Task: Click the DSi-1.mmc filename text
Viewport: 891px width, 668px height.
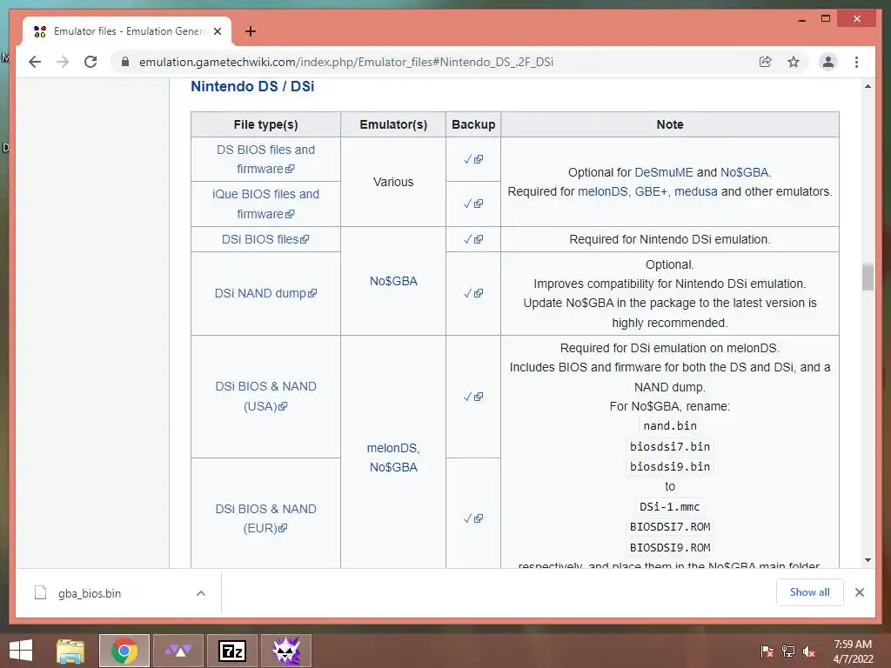Action: pos(670,507)
